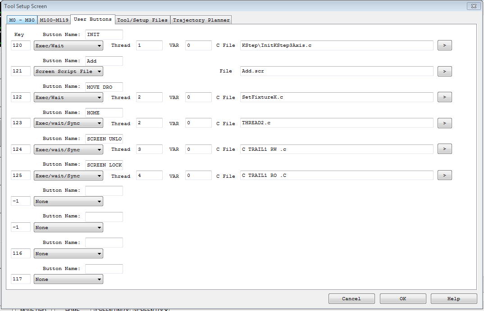Click browse arrow for C TRAIL1 RO file
The width and height of the screenshot is (484, 311).
tap(444, 176)
